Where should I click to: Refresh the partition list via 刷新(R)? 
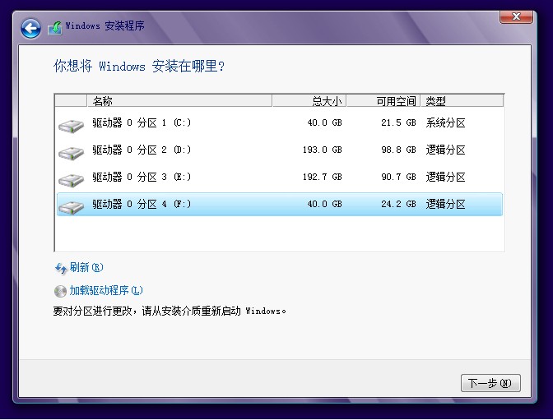tap(86, 267)
